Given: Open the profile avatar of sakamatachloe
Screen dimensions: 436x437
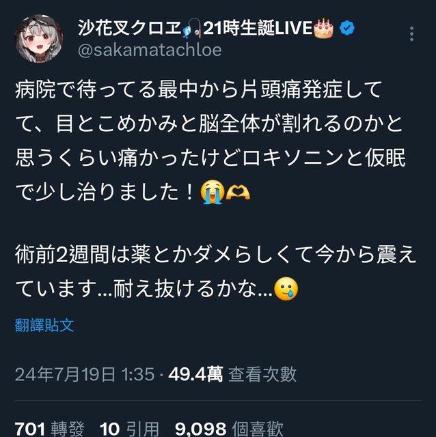Looking at the screenshot, I should (x=39, y=38).
